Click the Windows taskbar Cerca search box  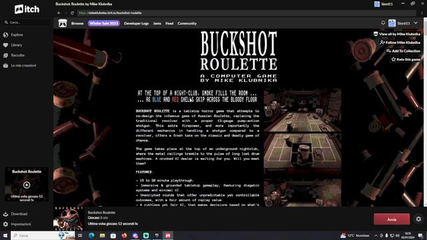pos(43,235)
